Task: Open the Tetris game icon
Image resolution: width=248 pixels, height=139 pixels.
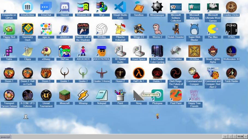Action: [x=9, y=51]
